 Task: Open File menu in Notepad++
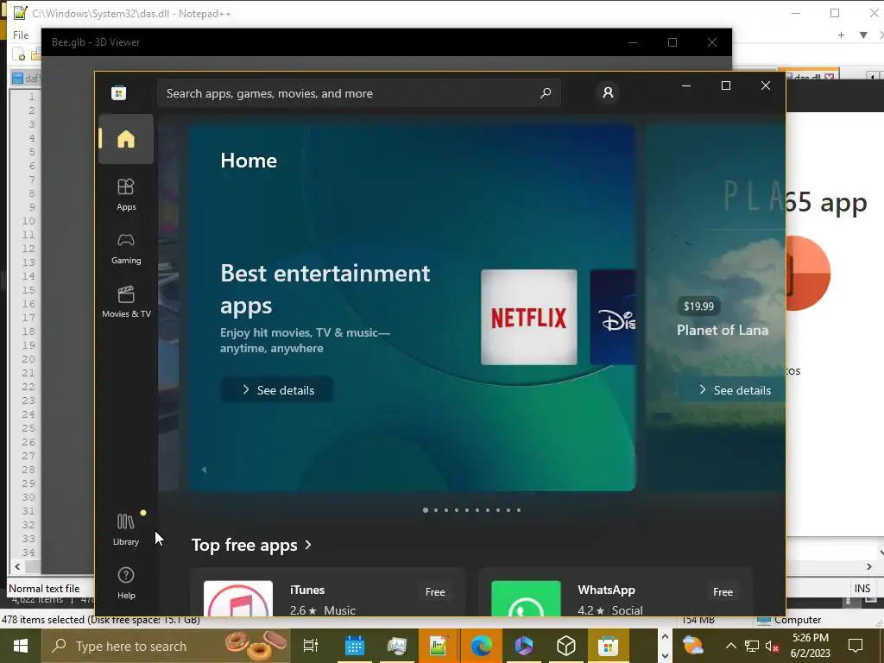click(x=21, y=35)
